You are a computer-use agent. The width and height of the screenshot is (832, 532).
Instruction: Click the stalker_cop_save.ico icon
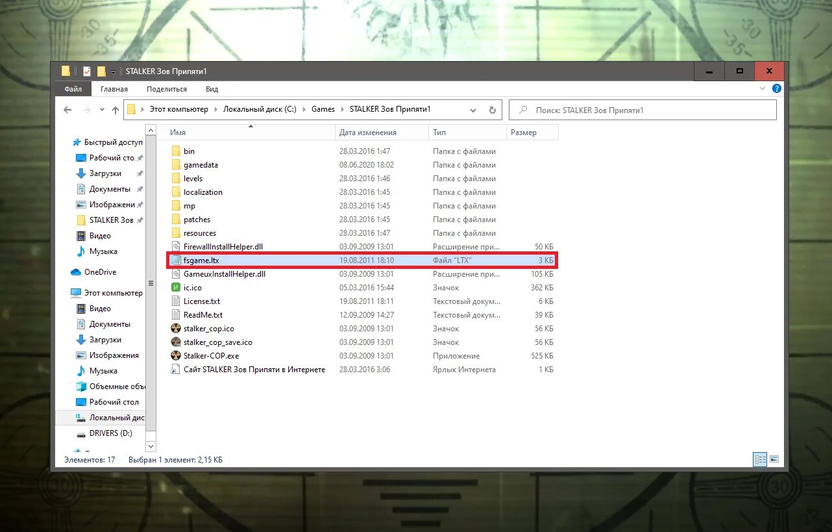[x=175, y=342]
